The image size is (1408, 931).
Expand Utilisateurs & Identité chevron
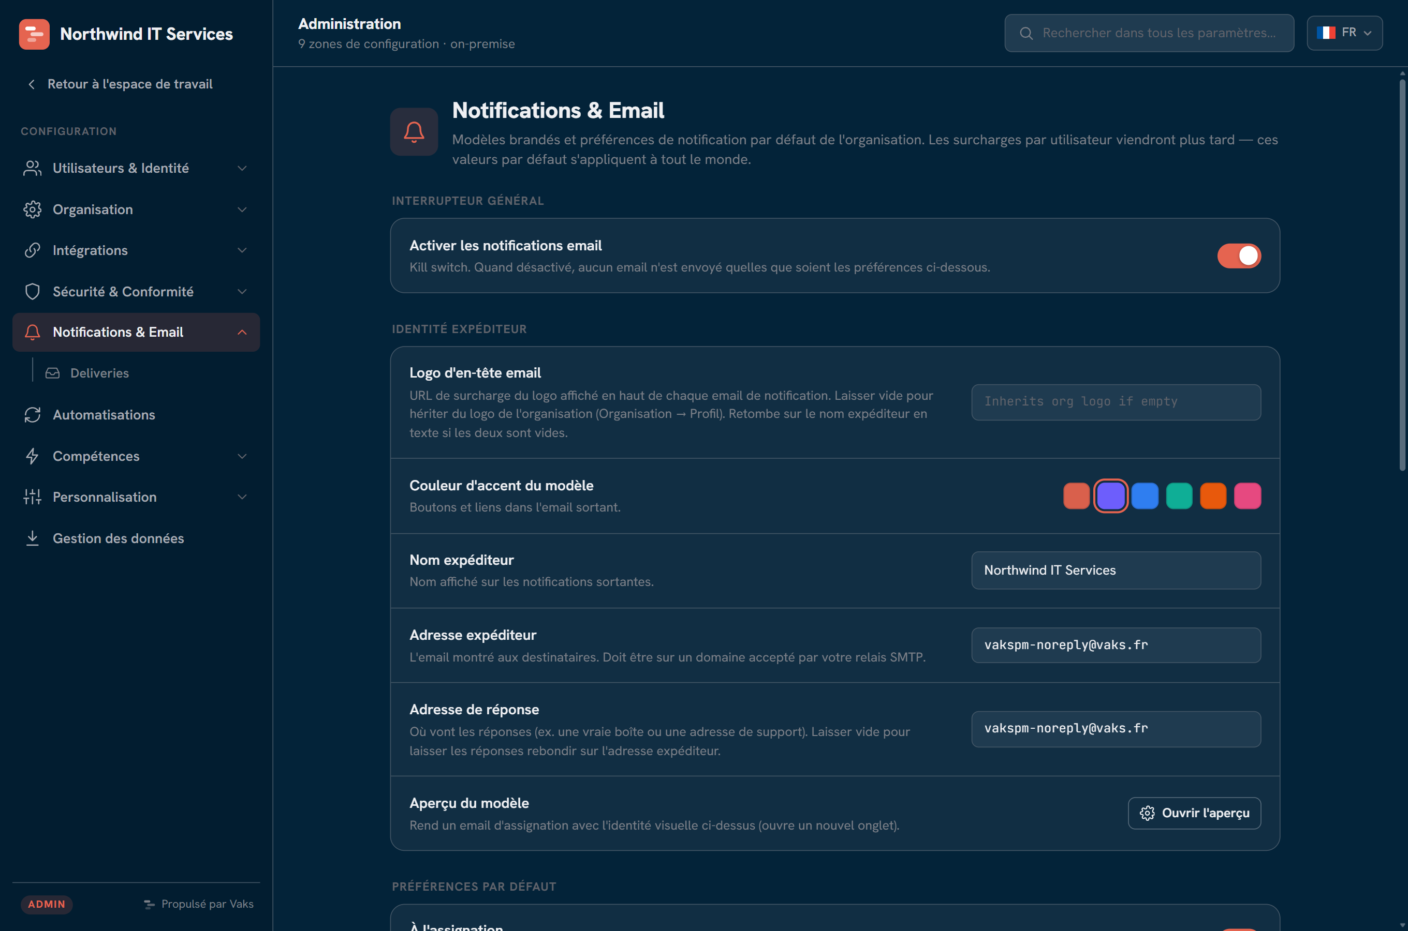pos(242,169)
